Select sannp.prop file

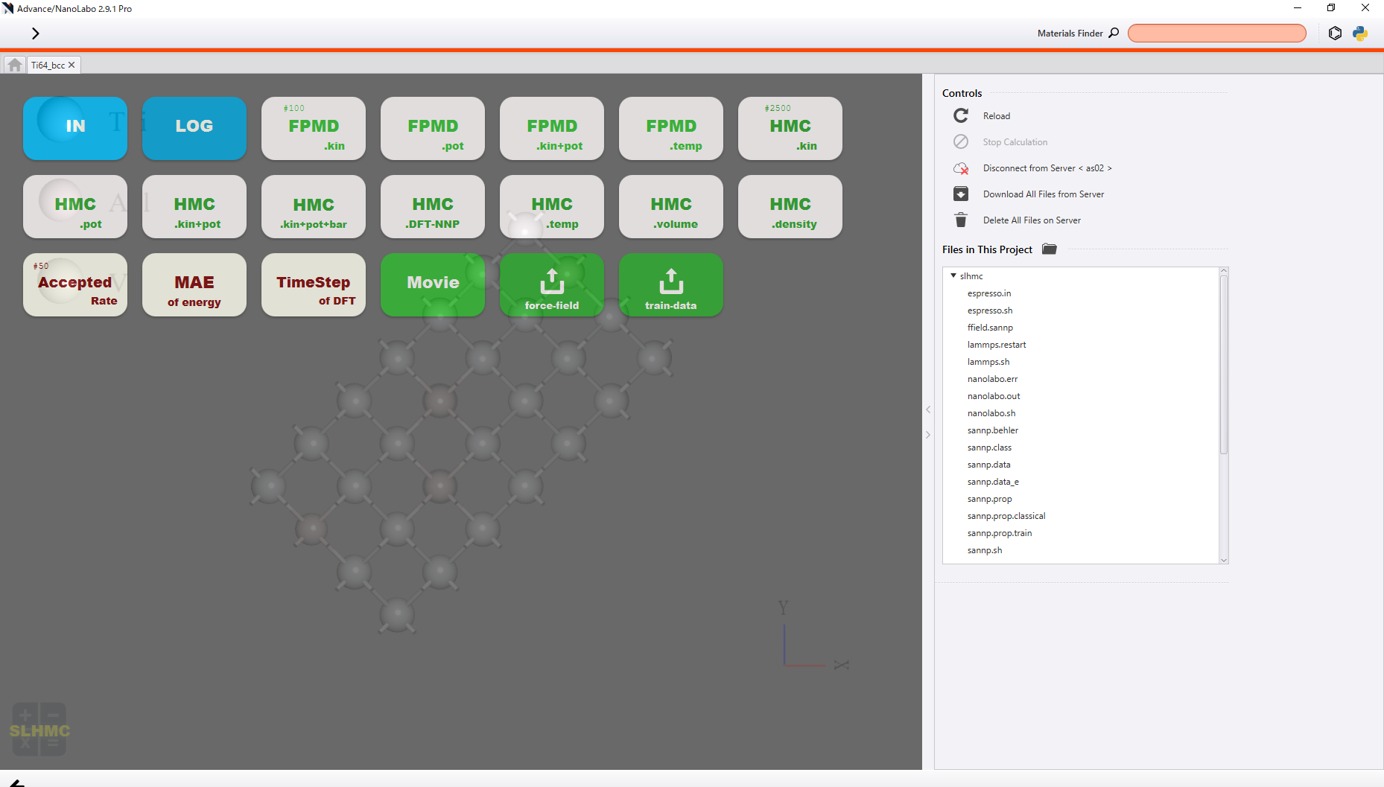click(989, 499)
